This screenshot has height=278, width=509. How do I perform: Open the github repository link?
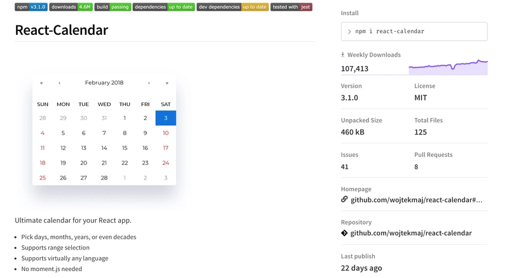(411, 233)
